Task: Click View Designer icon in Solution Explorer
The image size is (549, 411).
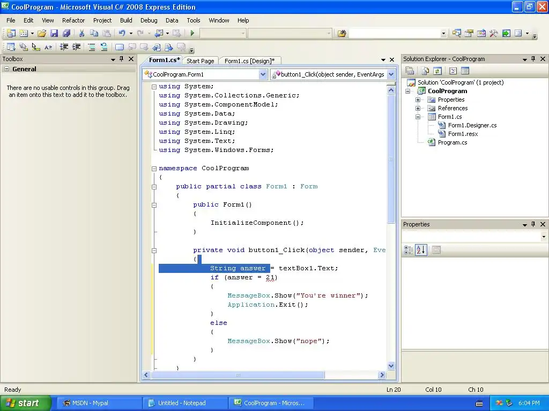Action: click(465, 71)
